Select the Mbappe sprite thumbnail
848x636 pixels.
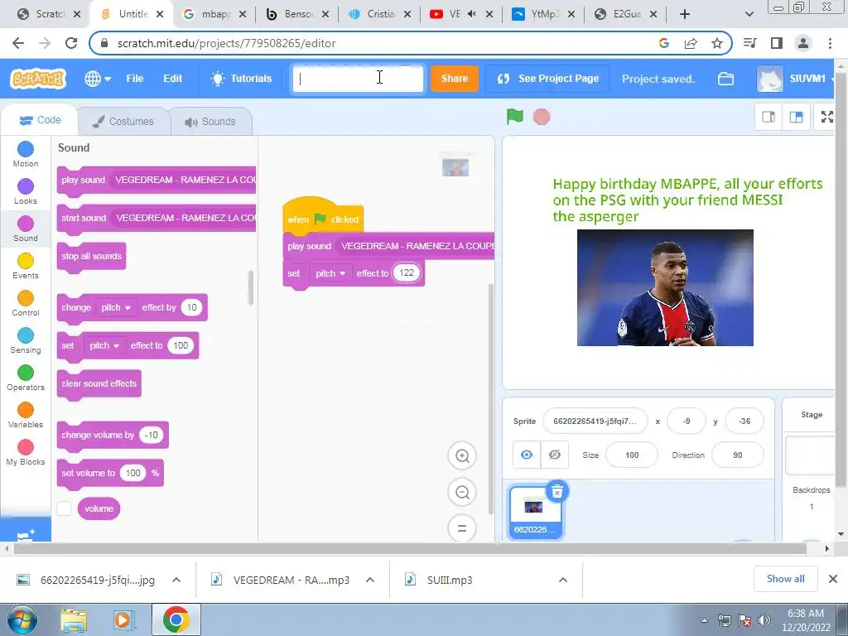point(534,512)
